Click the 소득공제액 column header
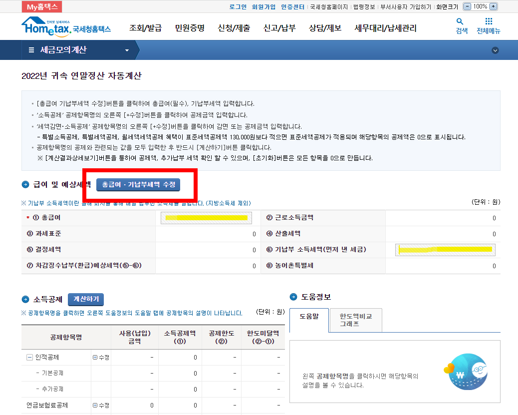Image resolution: width=518 pixels, height=415 pixels. pos(180,337)
